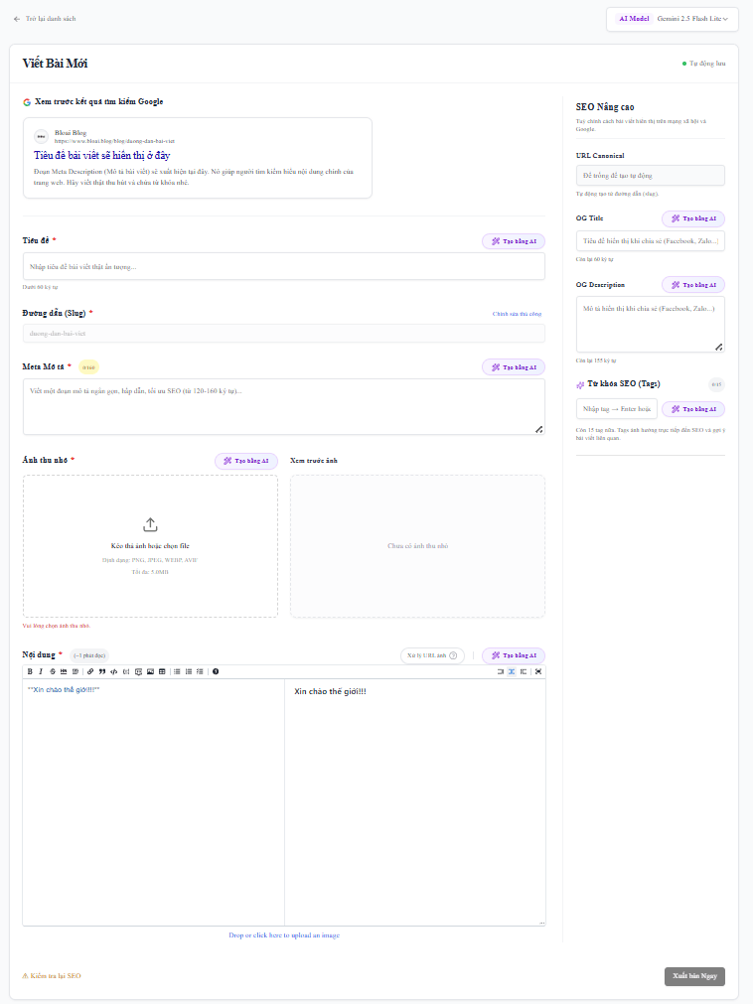Insert inline code in the editor
The image size is (753, 1004).
[x=114, y=671]
